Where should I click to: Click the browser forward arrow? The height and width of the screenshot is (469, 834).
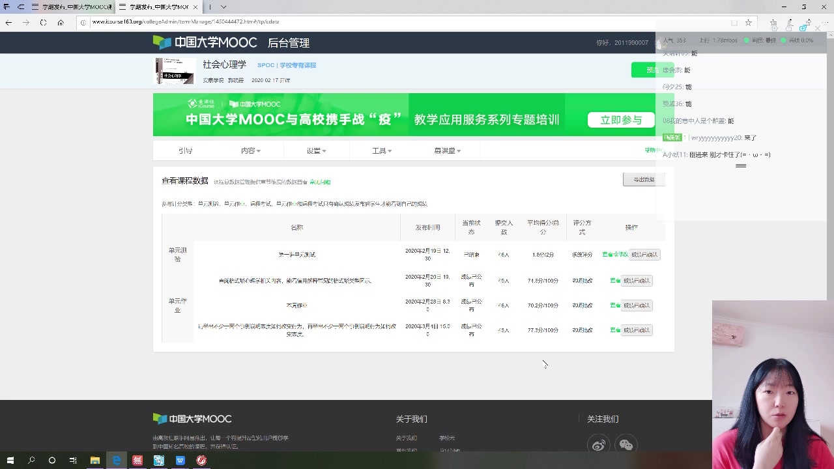[x=25, y=22]
